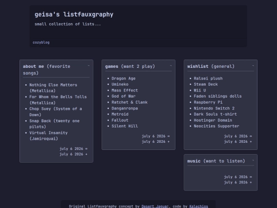
Task: Select the music (want to listen) title
Action: coord(216,161)
